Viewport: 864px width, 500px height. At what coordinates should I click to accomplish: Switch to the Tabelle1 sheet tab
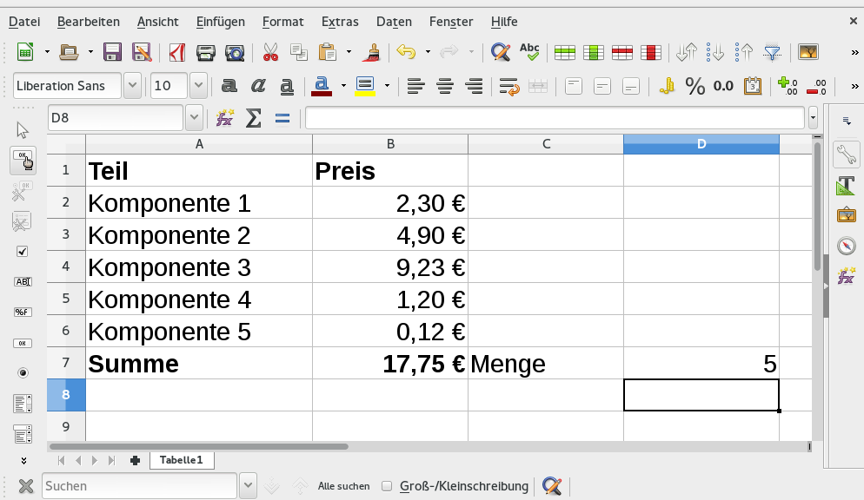182,460
